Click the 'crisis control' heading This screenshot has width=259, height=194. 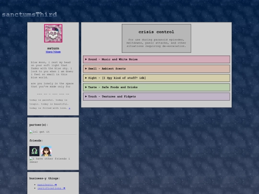tap(156, 32)
